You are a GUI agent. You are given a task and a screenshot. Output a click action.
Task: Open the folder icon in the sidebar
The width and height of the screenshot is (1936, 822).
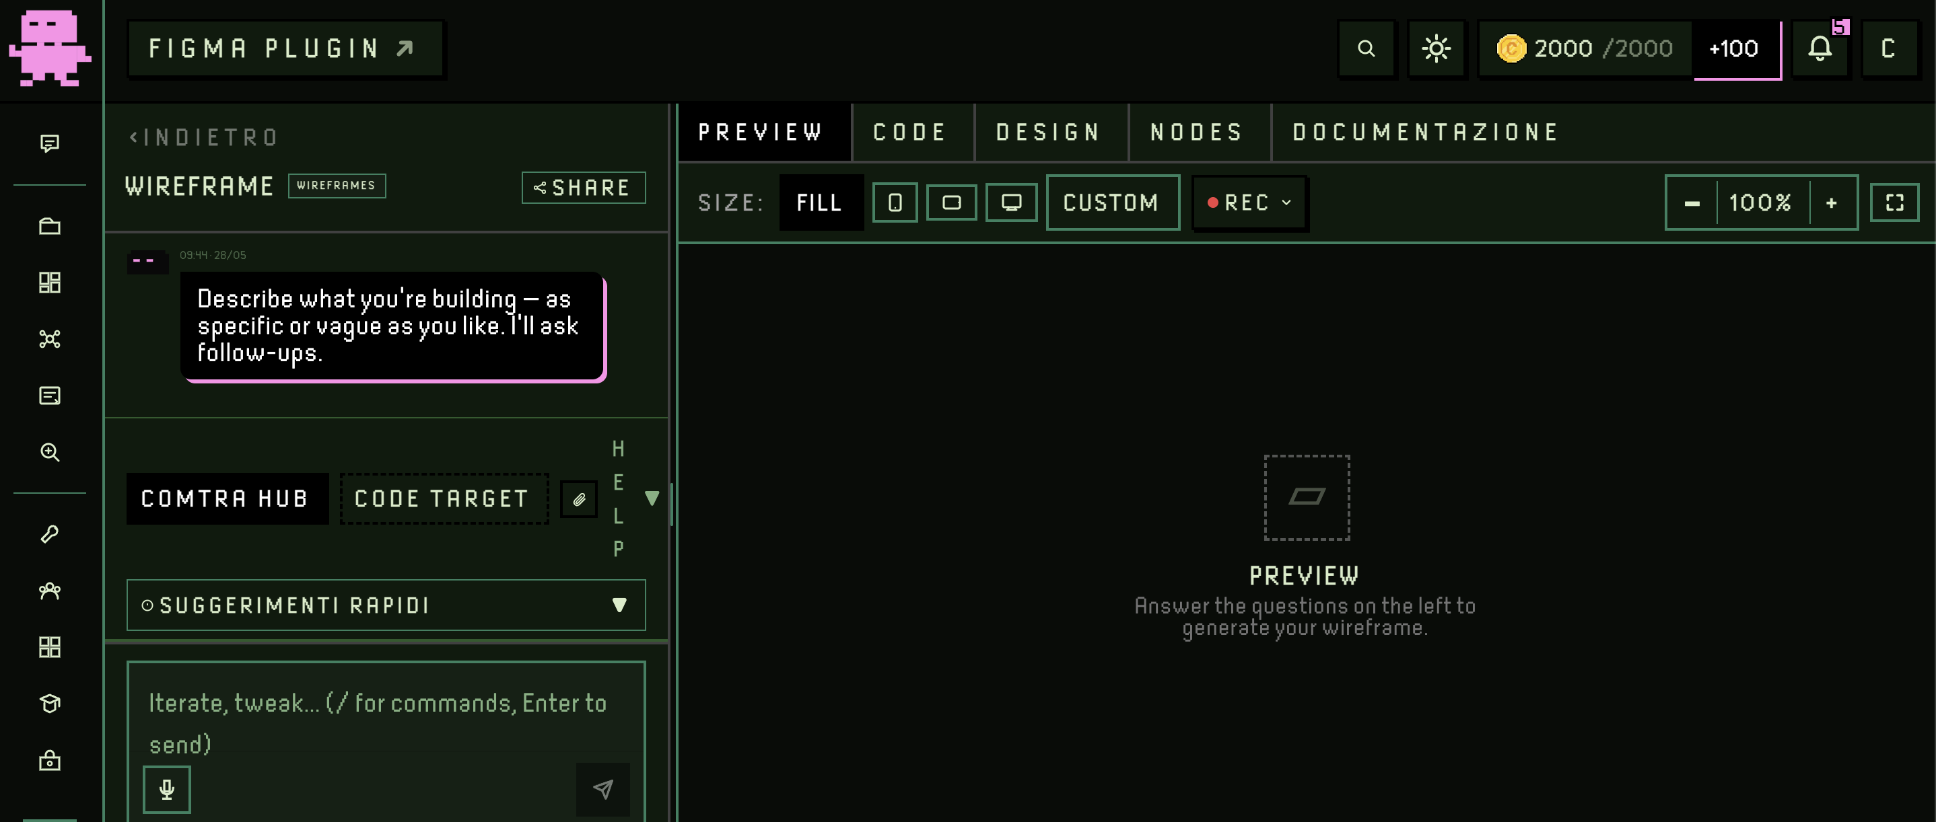(x=50, y=226)
